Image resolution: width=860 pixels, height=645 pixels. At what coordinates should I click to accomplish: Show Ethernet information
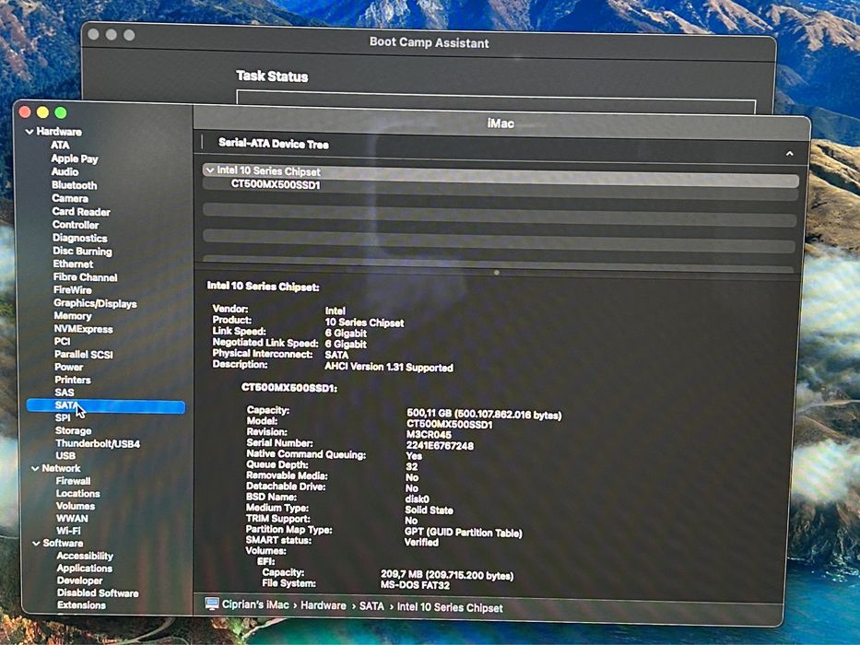point(73,264)
